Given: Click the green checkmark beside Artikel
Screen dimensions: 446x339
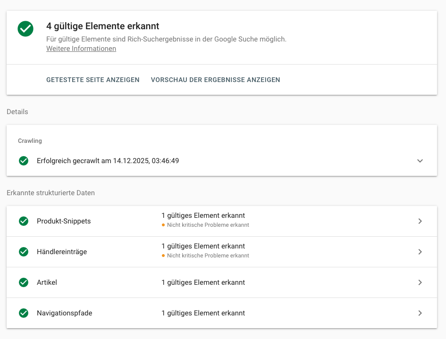Looking at the screenshot, I should click(x=24, y=282).
